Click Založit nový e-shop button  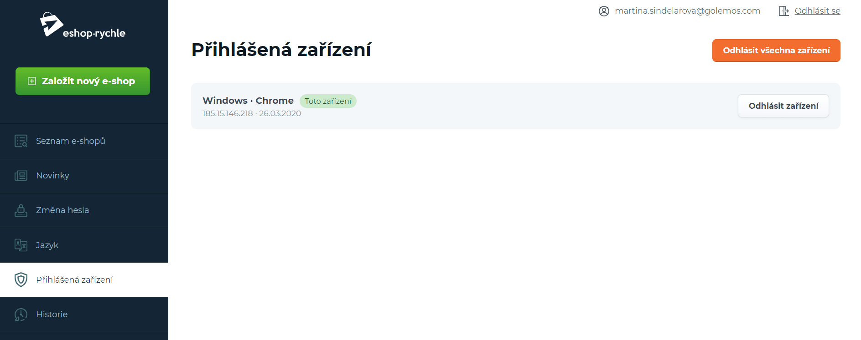pos(83,81)
